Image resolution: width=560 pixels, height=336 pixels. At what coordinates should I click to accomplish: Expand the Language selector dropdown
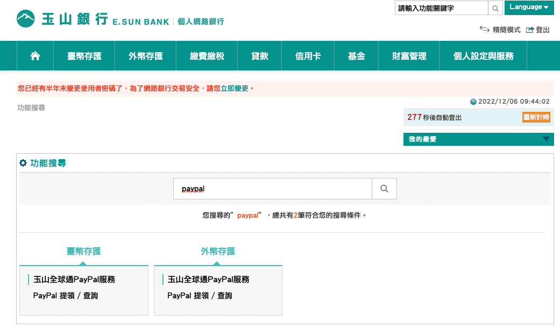529,8
